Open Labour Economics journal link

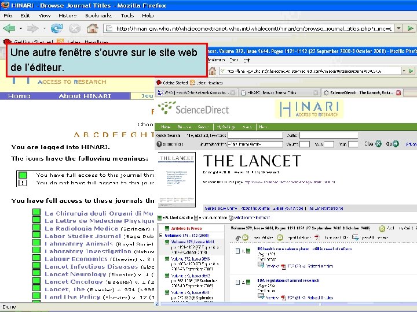coord(76,259)
